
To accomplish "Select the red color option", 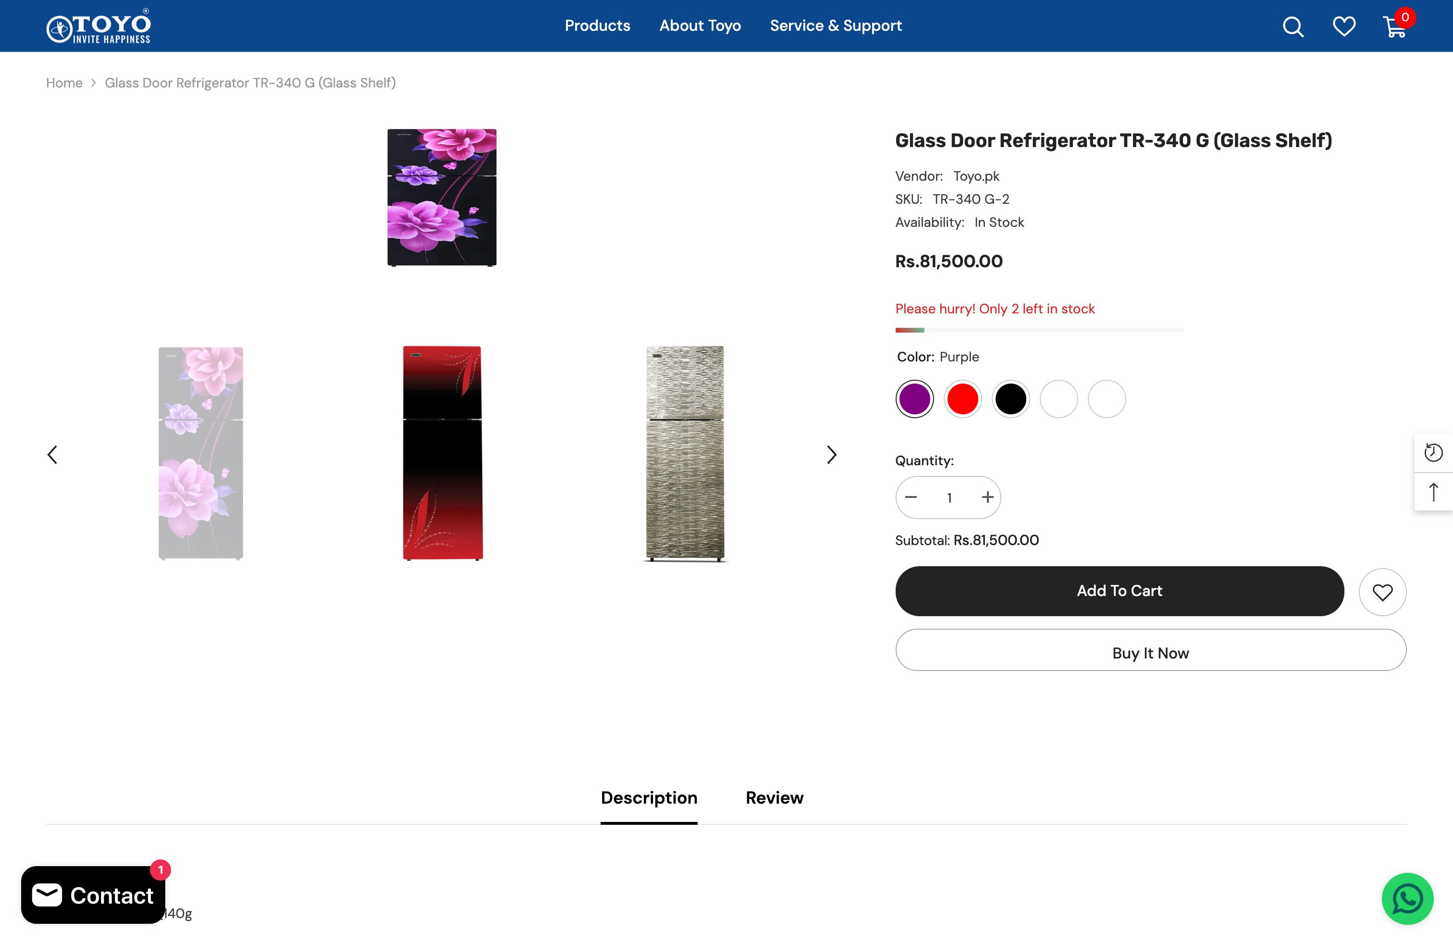I will click(962, 399).
